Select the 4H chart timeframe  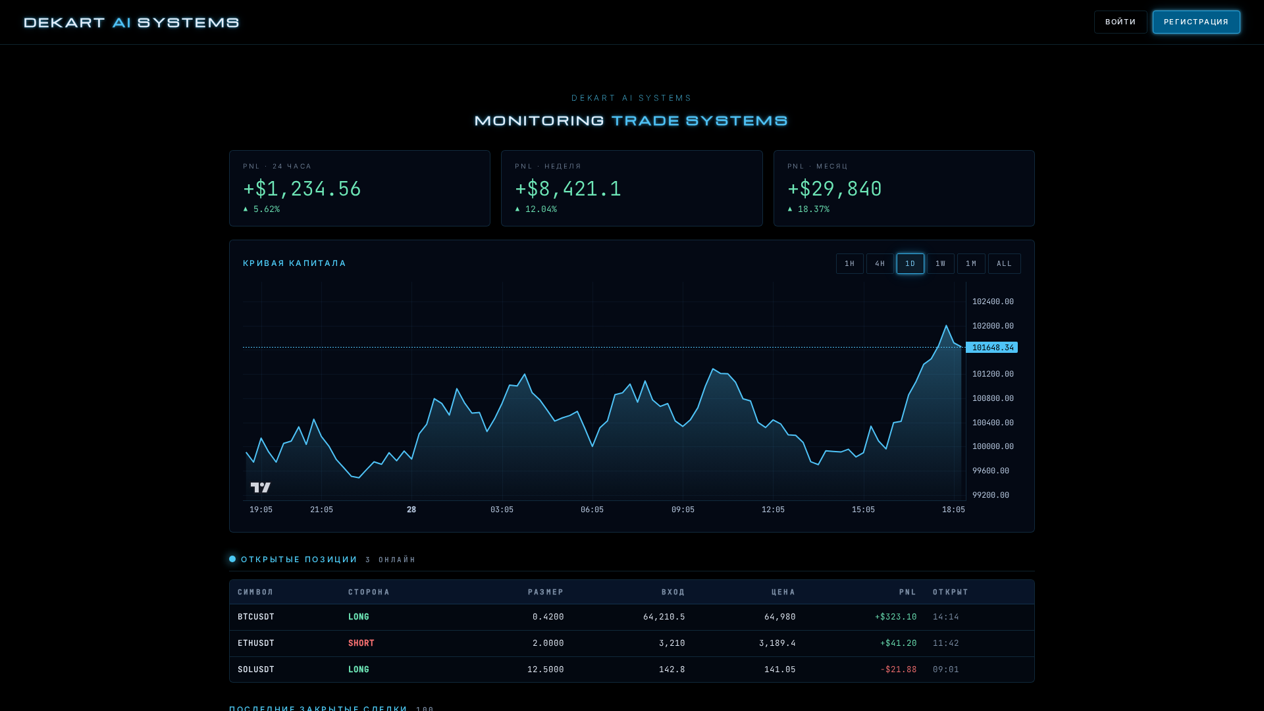pyautogui.click(x=880, y=263)
